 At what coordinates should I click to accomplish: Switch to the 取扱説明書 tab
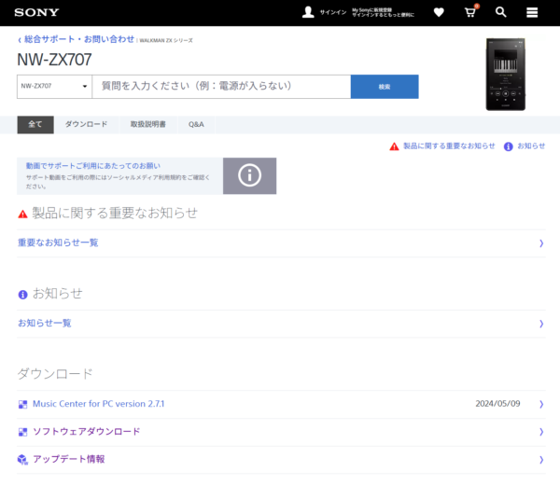coord(147,125)
